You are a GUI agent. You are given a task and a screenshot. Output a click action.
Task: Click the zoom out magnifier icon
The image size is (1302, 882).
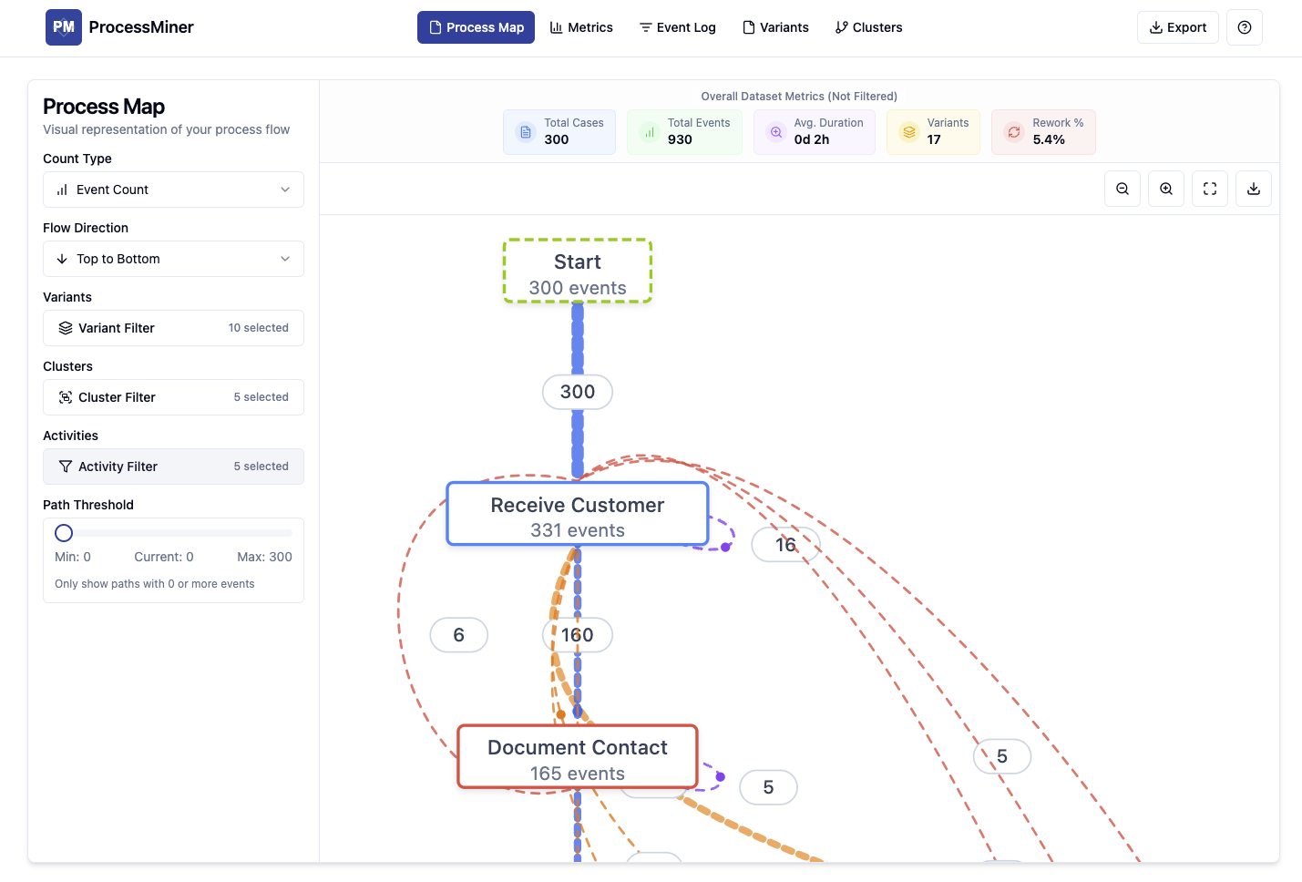pos(1123,189)
